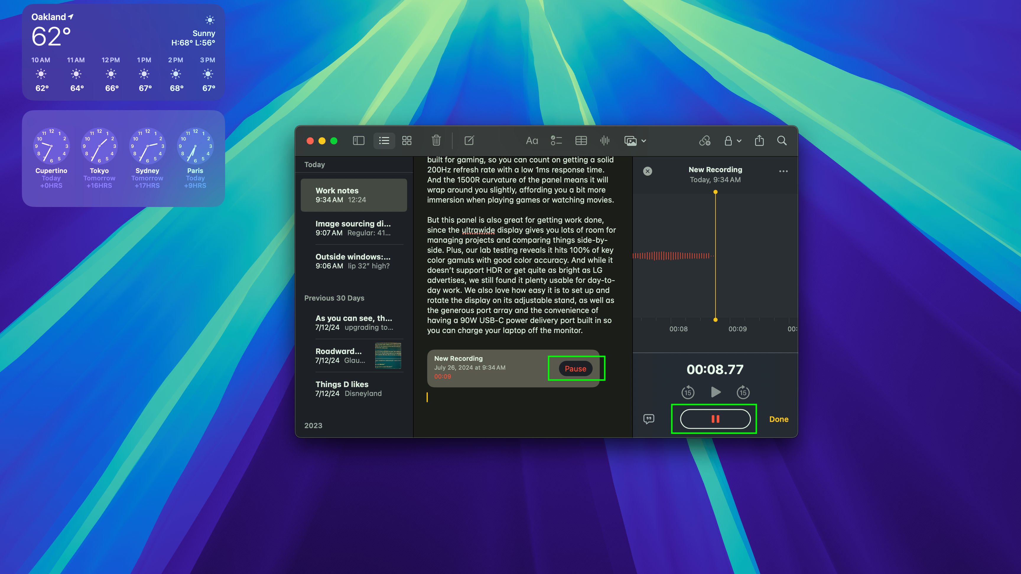Keep list view active by clicking its icon
This screenshot has width=1021, height=574.
(384, 141)
